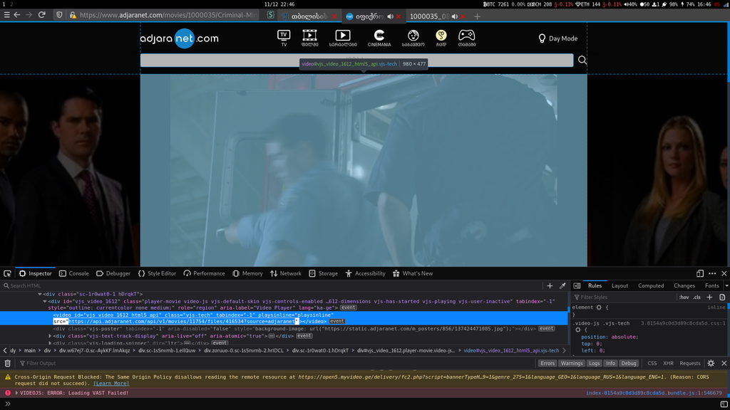730x410 pixels.
Task: Open responsive design mode
Action: click(x=700, y=273)
